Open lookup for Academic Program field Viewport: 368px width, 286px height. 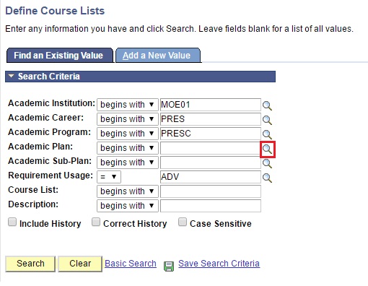(x=267, y=134)
